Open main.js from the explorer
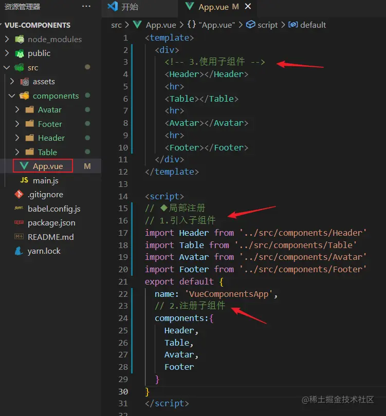 45,180
